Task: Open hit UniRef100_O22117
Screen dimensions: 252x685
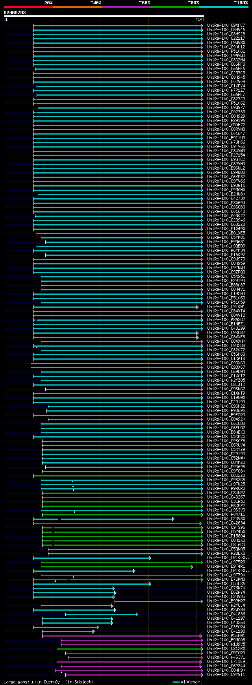Action: [226, 39]
